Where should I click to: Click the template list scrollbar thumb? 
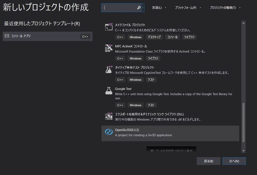(x=244, y=123)
